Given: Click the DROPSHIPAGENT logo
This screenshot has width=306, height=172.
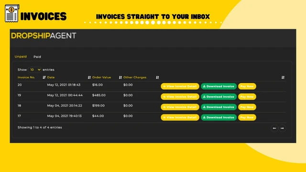Looking at the screenshot, I should tap(44, 36).
